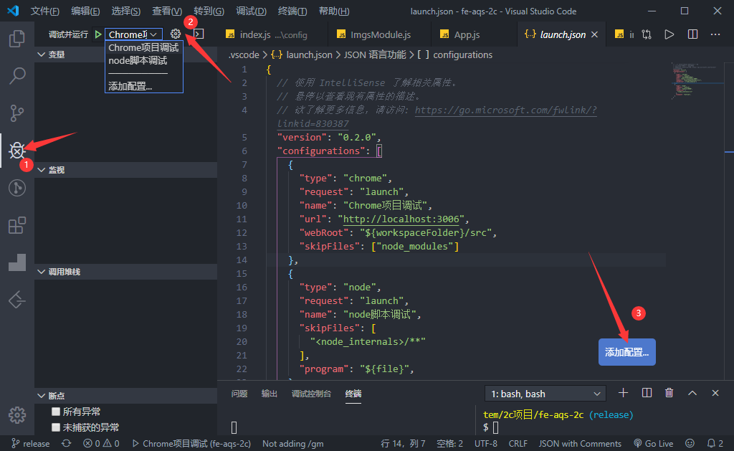Click Go Live in the status bar

[654, 443]
